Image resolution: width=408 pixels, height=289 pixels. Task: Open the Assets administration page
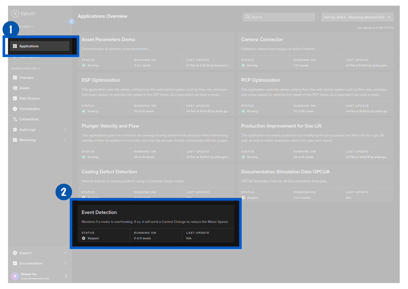24,88
